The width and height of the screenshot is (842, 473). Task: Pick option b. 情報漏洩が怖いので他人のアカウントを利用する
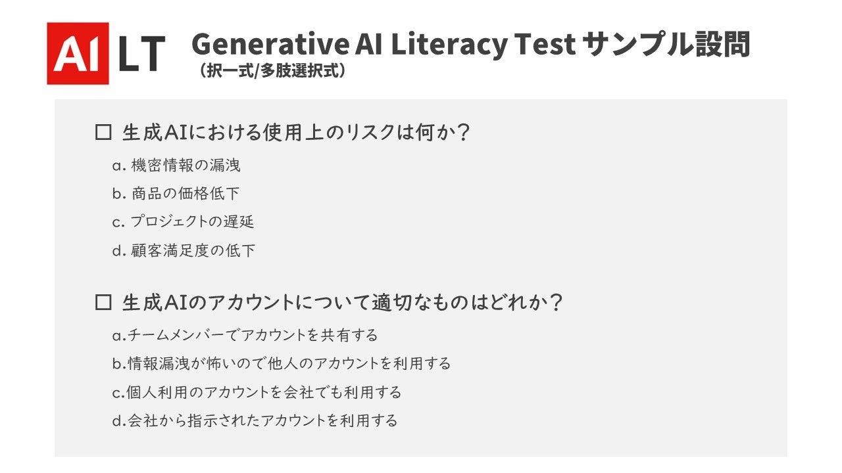(281, 363)
